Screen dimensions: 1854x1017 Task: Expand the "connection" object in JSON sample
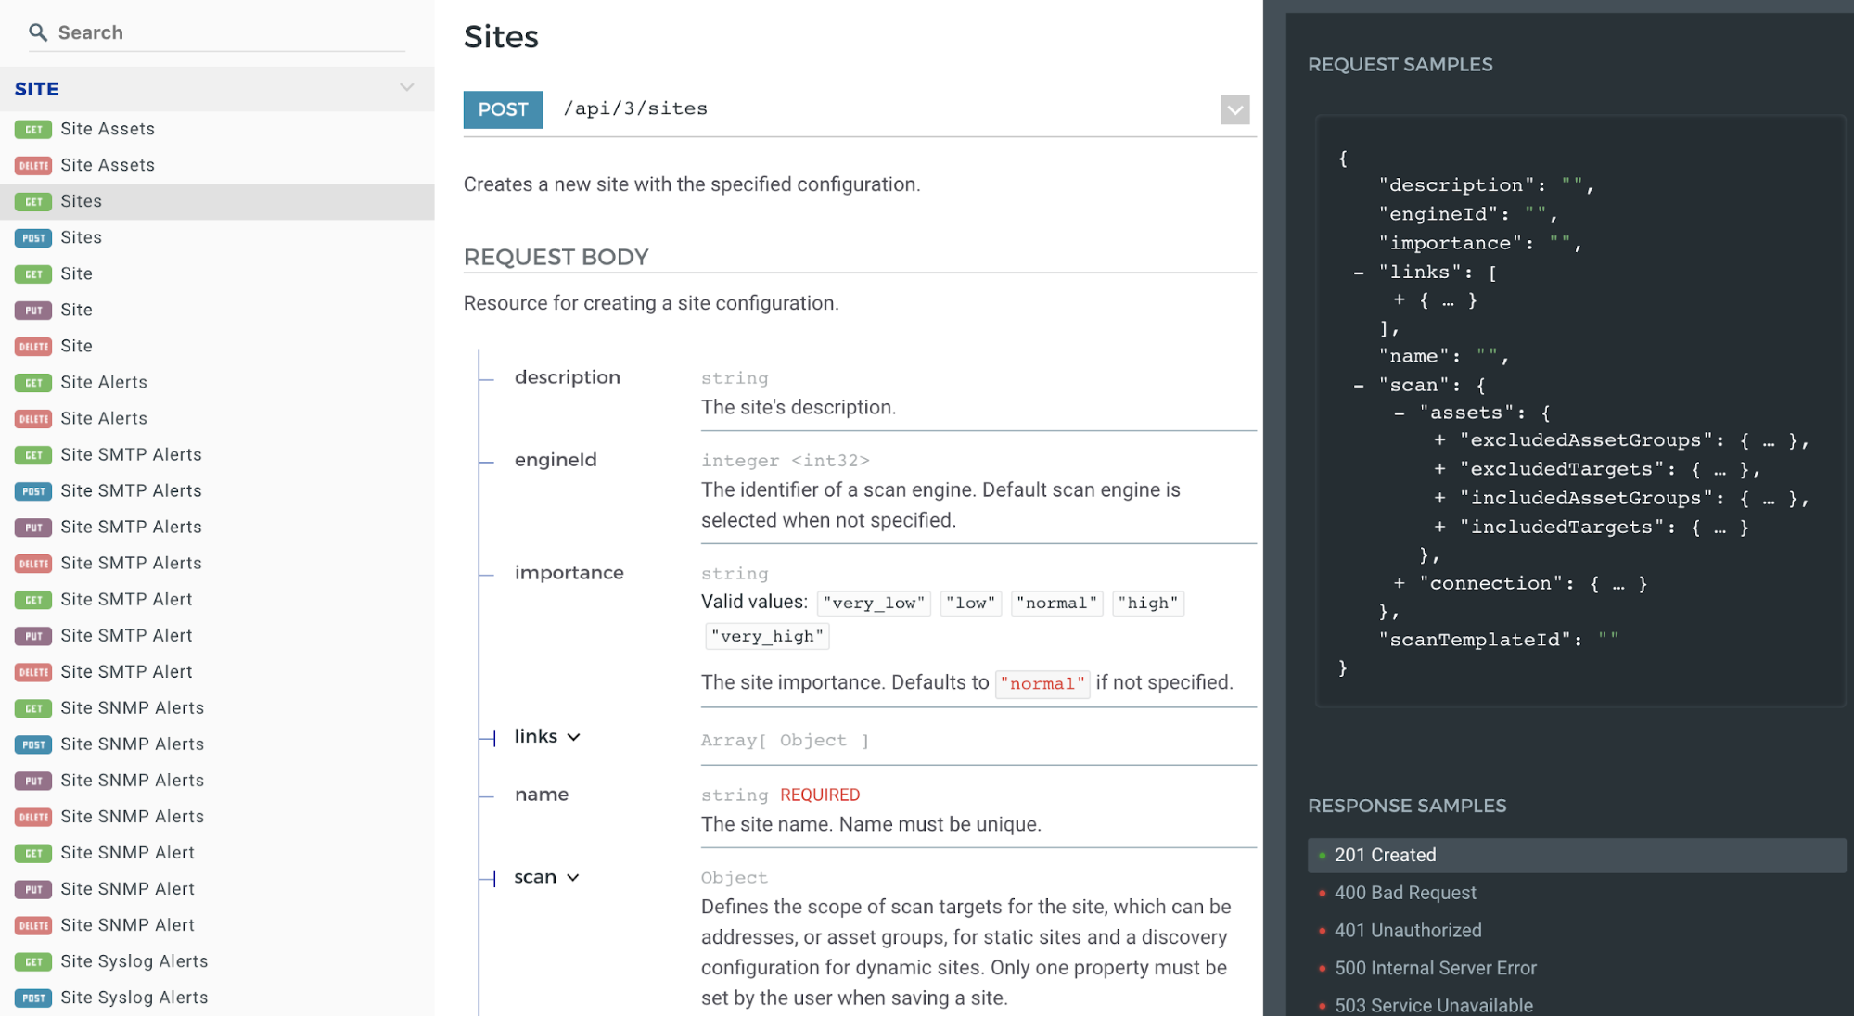coord(1399,583)
